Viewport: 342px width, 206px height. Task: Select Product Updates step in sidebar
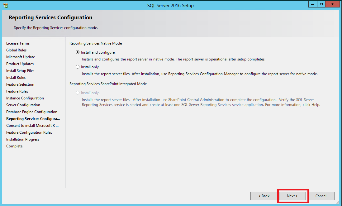pos(20,64)
